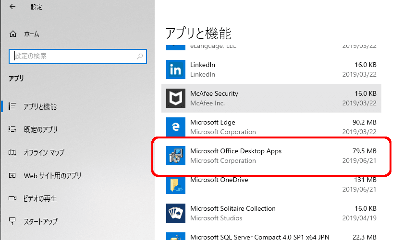Click the McAfee Security shield icon
Image resolution: width=403 pixels, height=240 pixels.
pyautogui.click(x=175, y=98)
